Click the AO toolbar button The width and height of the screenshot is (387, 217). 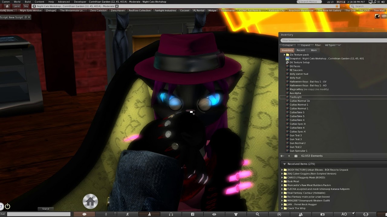344,214
